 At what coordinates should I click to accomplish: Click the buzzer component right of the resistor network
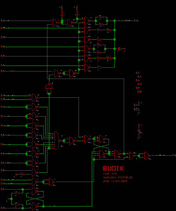point(119,49)
